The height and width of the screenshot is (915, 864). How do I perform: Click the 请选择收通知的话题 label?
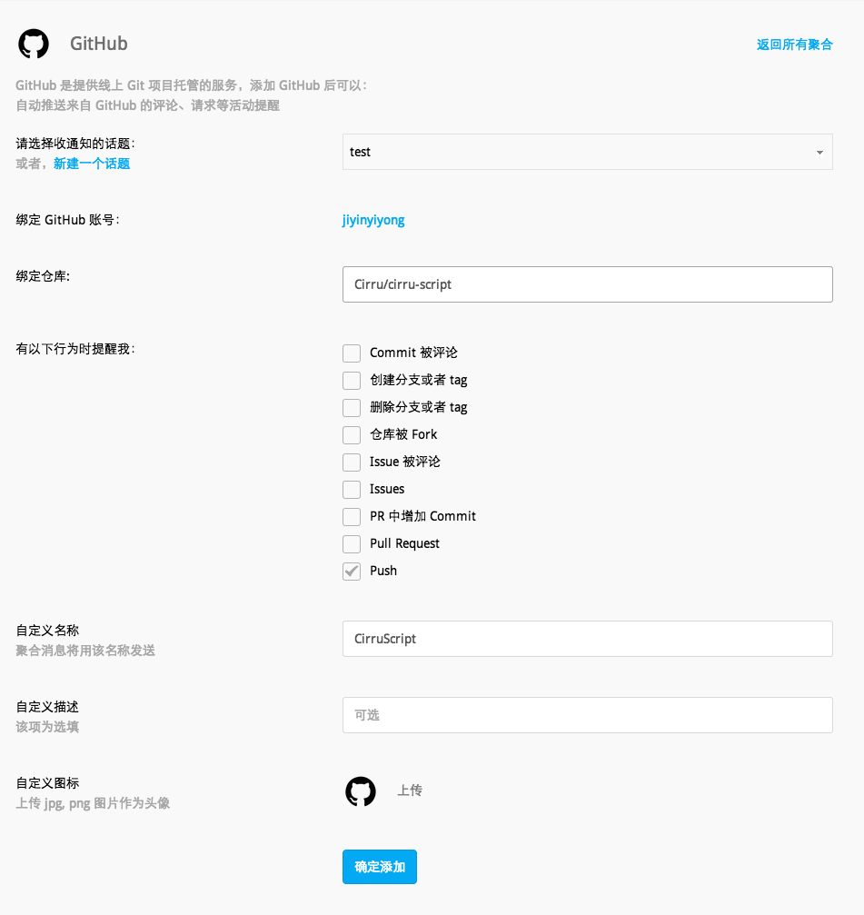point(75,144)
